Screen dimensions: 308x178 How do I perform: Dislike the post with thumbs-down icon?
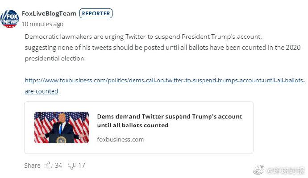[71, 166]
